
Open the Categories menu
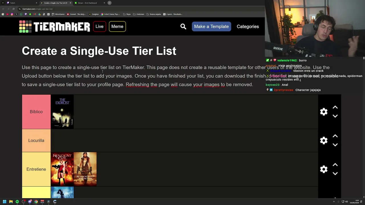248,26
